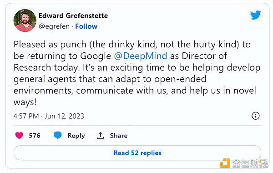Click the Share text label
This screenshot has height=173, width=273.
click(x=119, y=136)
